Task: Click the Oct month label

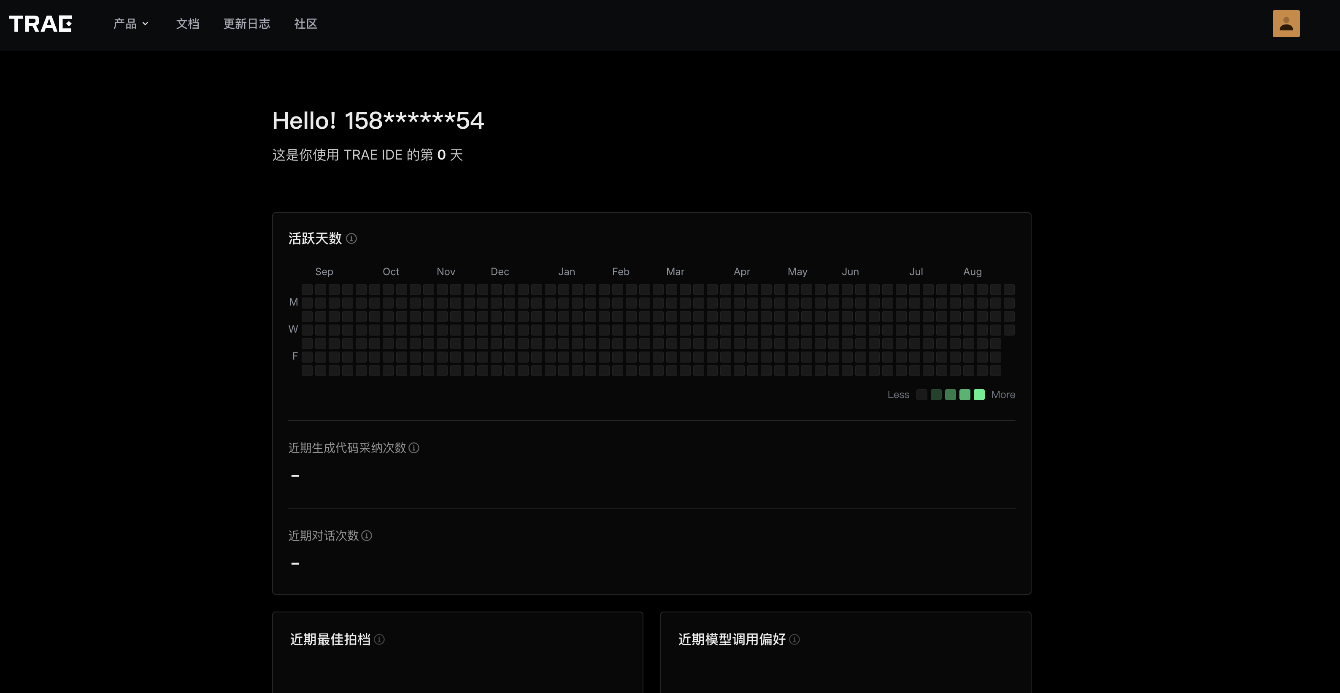Action: (391, 271)
